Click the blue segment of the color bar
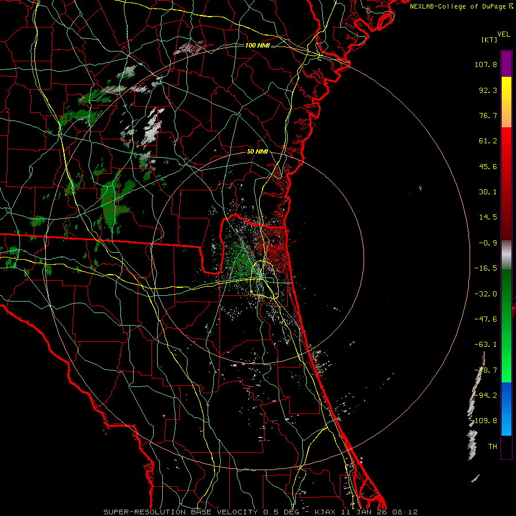Screen dimensions: 516x516 [506, 409]
